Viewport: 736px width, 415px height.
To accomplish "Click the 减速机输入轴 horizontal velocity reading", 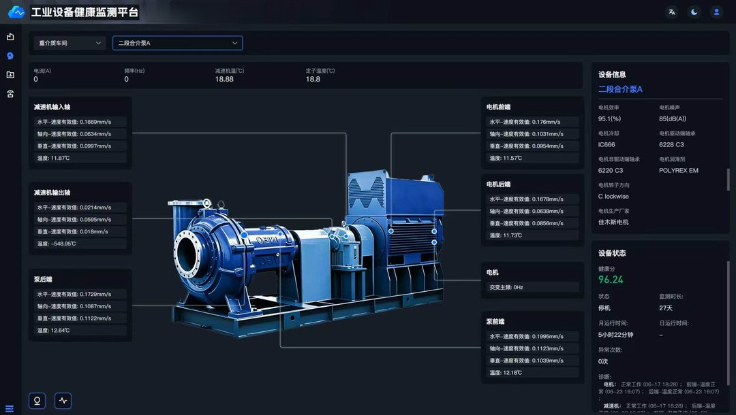I will 80,122.
